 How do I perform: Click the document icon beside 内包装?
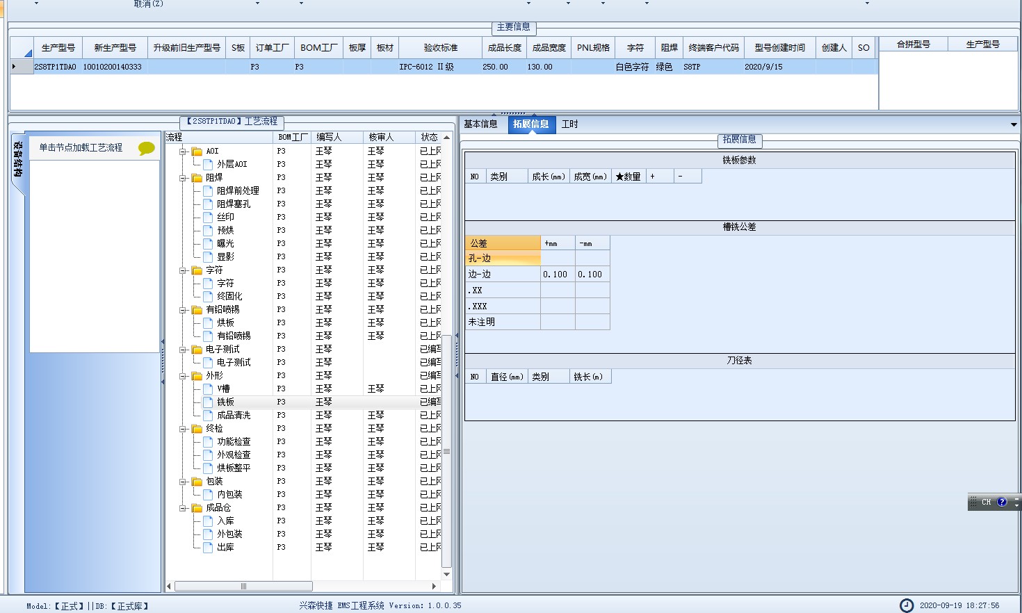point(208,494)
